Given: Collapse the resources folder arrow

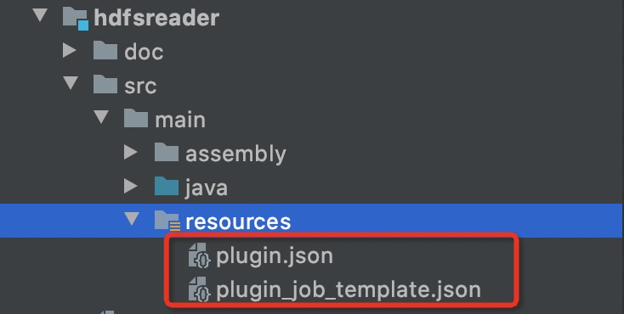Looking at the screenshot, I should 132,218.
